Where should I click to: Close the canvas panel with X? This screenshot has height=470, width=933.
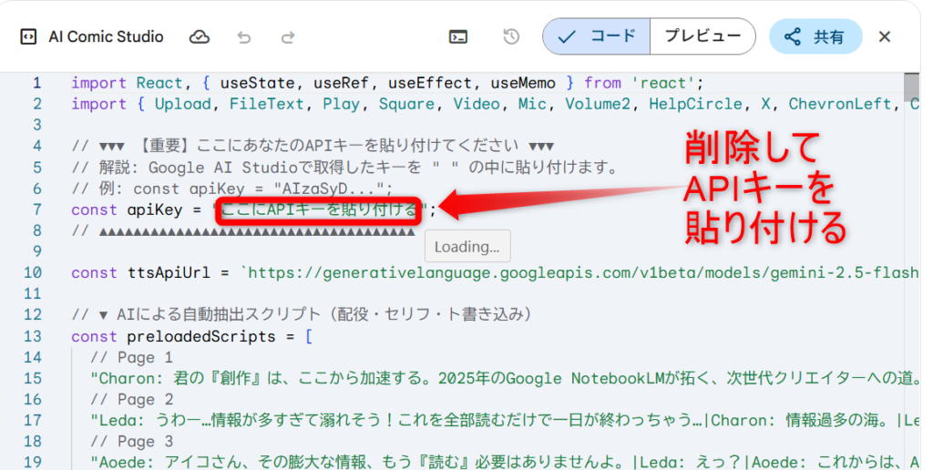[x=884, y=37]
